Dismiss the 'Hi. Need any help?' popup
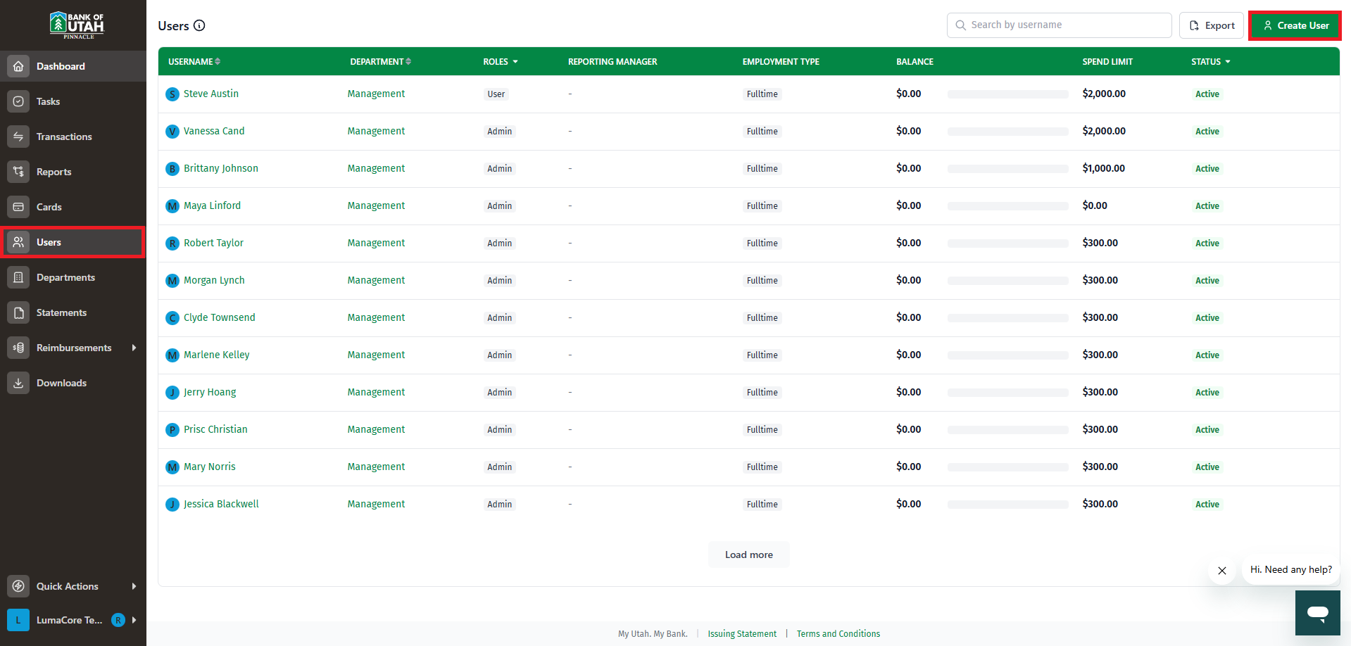This screenshot has height=646, width=1351. (x=1222, y=571)
